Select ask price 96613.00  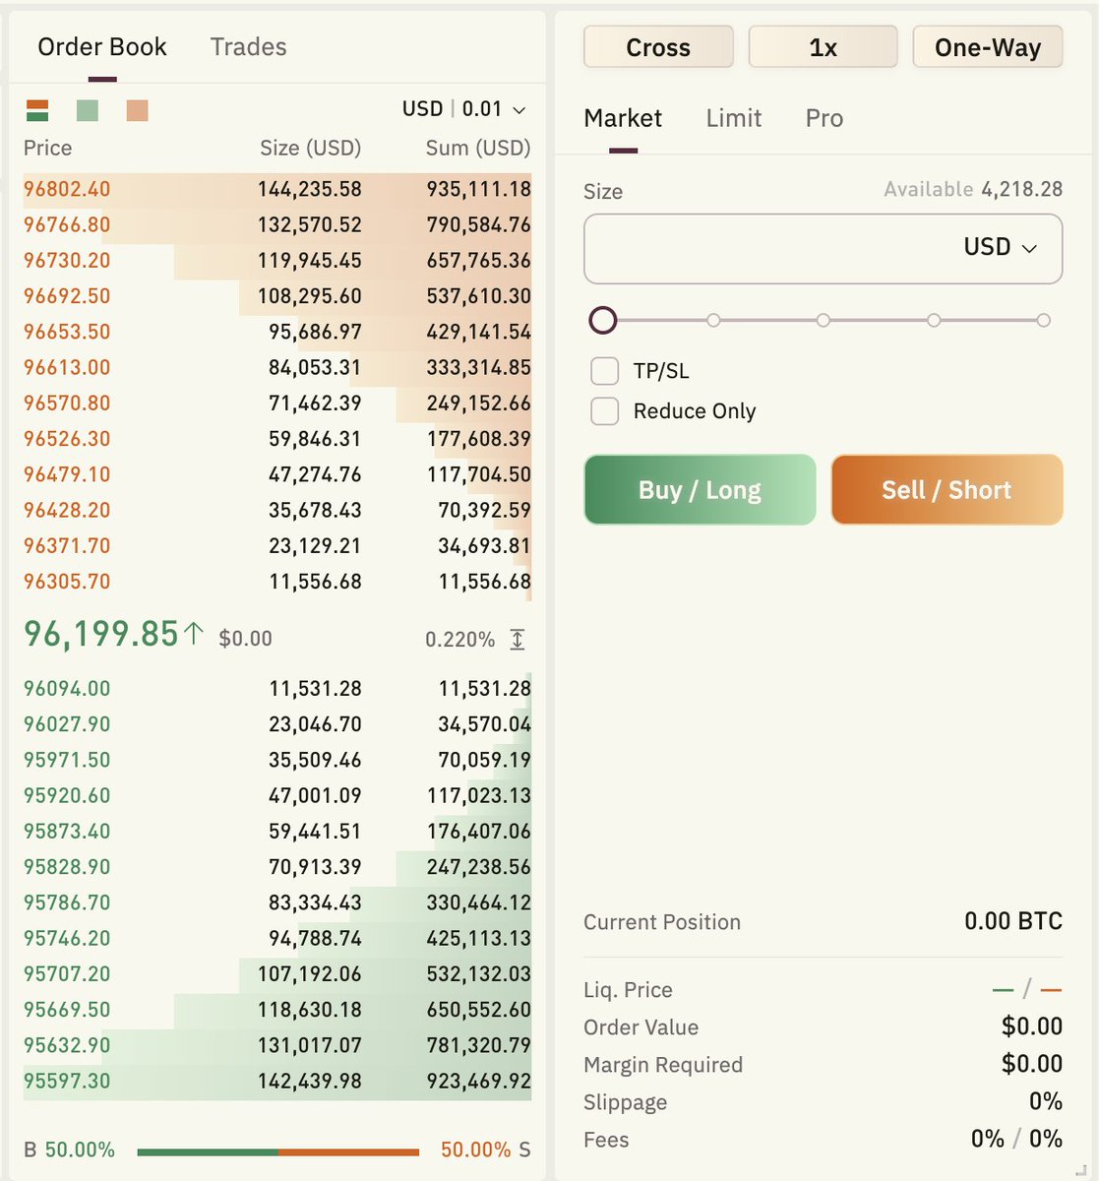67,367
